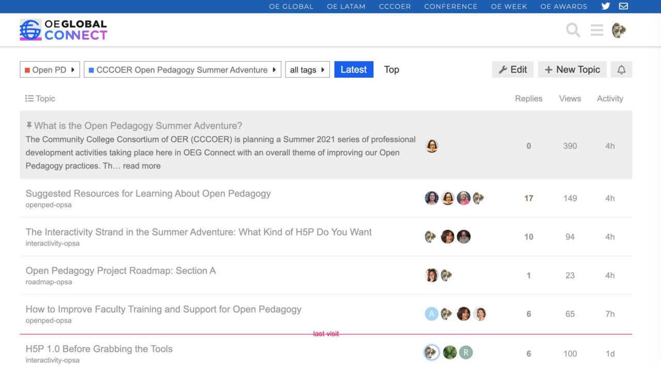
Task: Click first avatar in Suggested Resources row
Action: tap(432, 198)
